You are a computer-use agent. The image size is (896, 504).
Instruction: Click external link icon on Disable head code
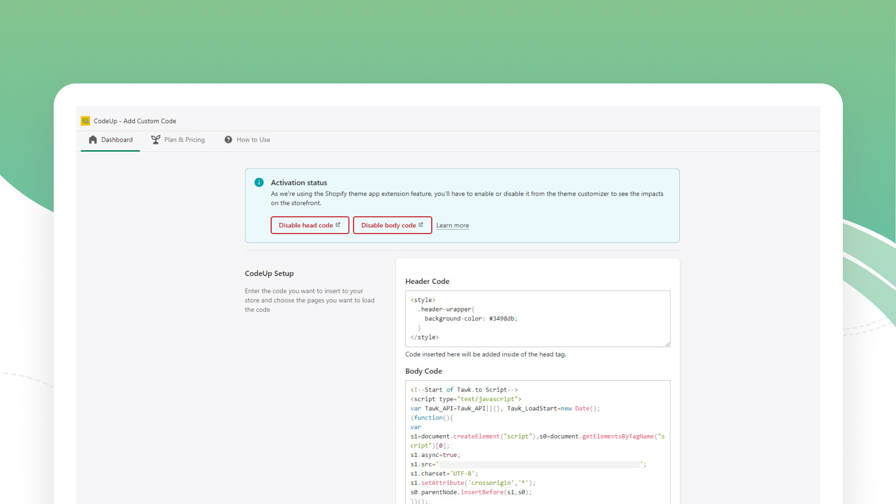(x=338, y=225)
